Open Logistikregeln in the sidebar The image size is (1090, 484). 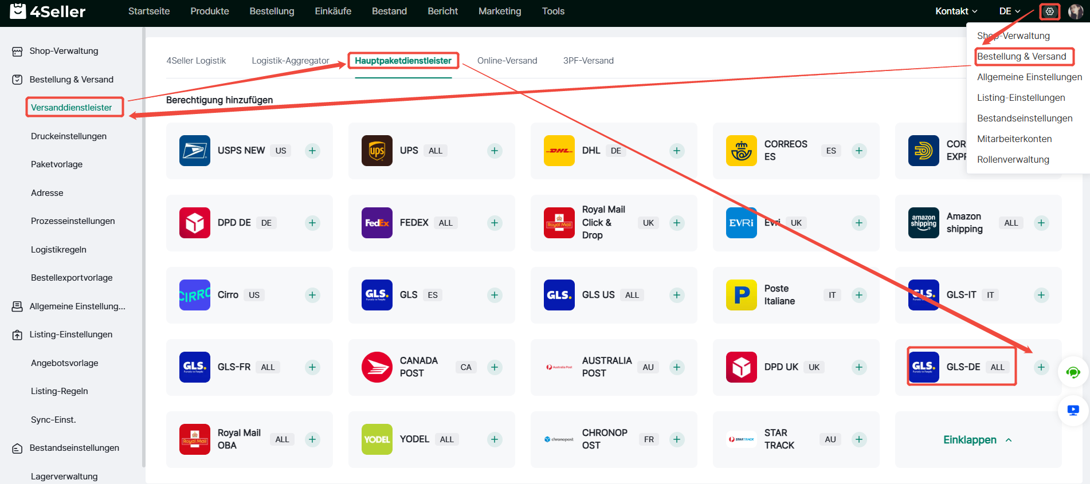coord(58,250)
